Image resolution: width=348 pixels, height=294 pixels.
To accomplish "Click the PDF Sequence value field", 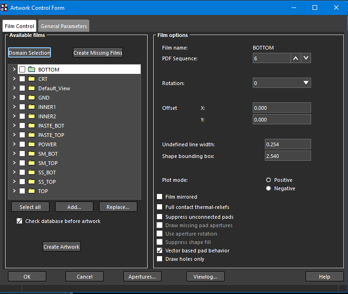I will [x=272, y=58].
